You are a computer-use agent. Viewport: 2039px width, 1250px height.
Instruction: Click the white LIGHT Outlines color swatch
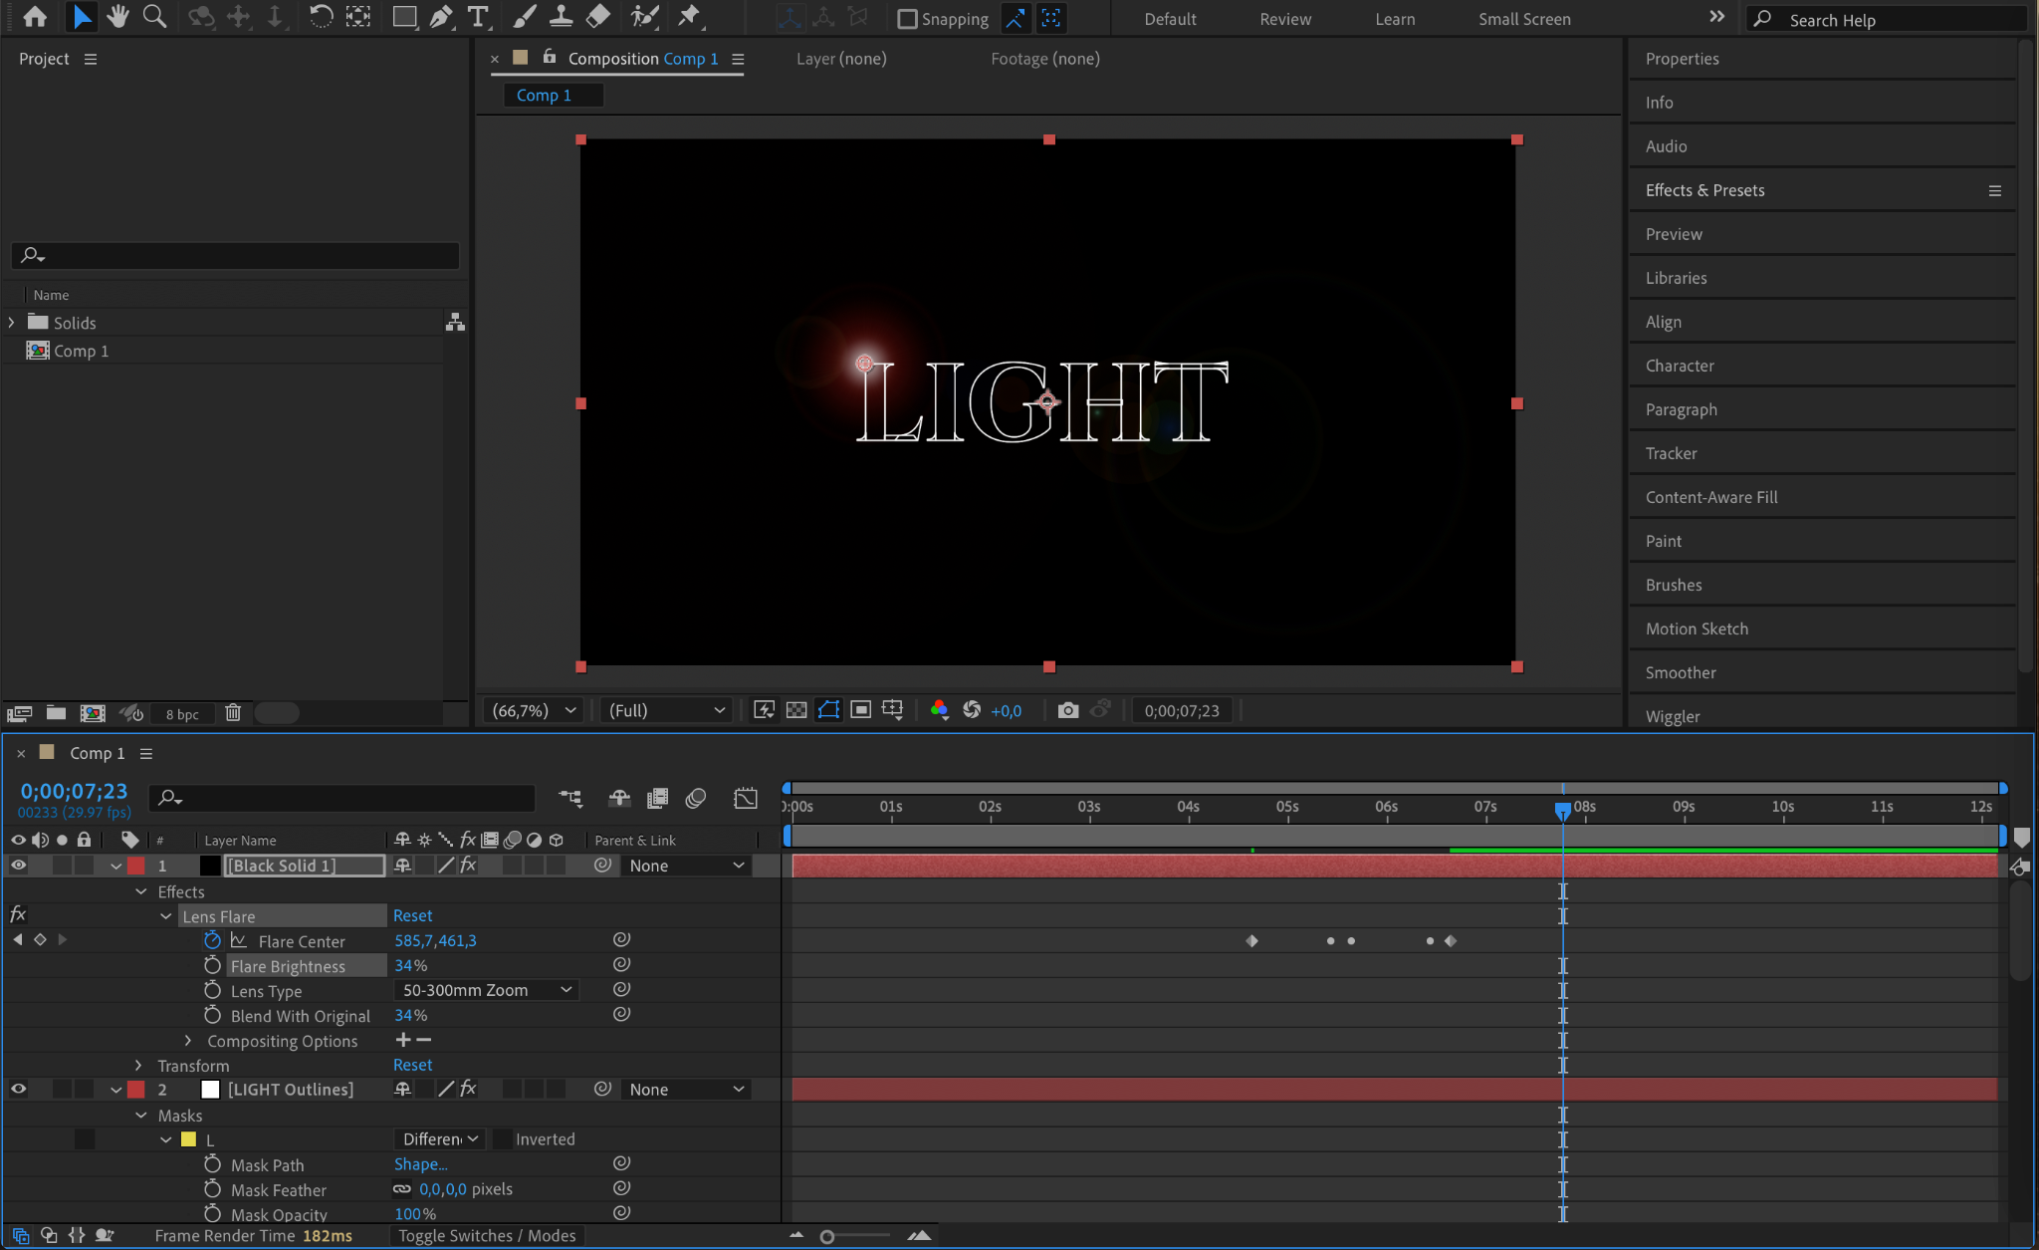click(x=210, y=1090)
